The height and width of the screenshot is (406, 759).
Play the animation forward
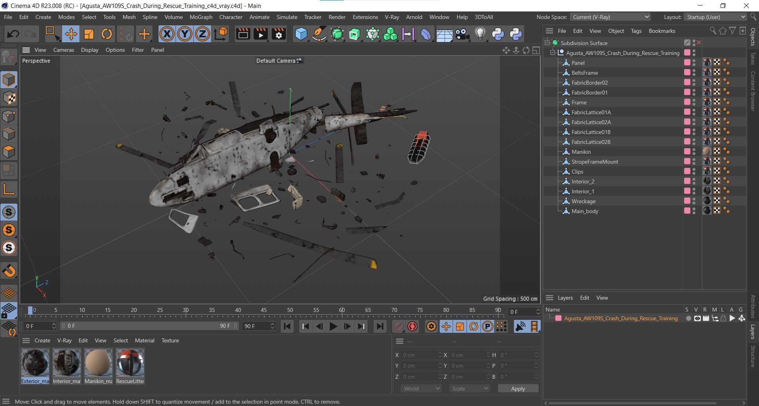pos(333,327)
